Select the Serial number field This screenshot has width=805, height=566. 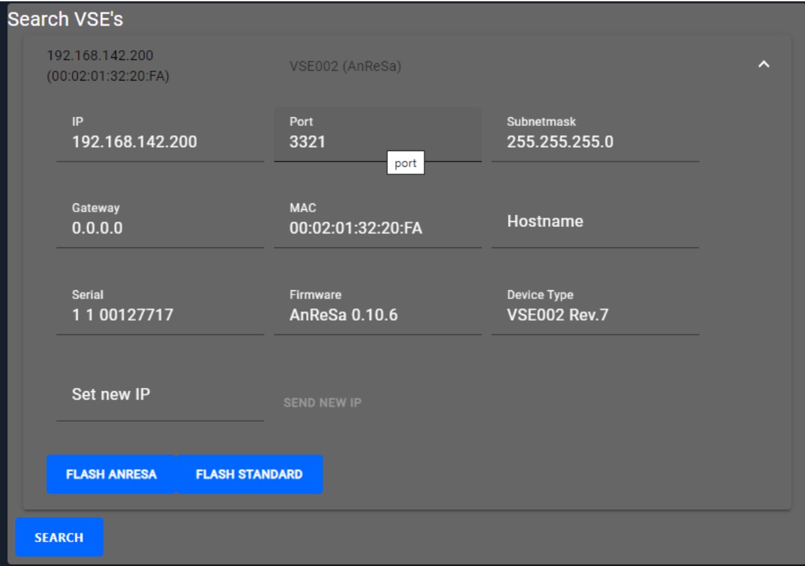click(160, 315)
